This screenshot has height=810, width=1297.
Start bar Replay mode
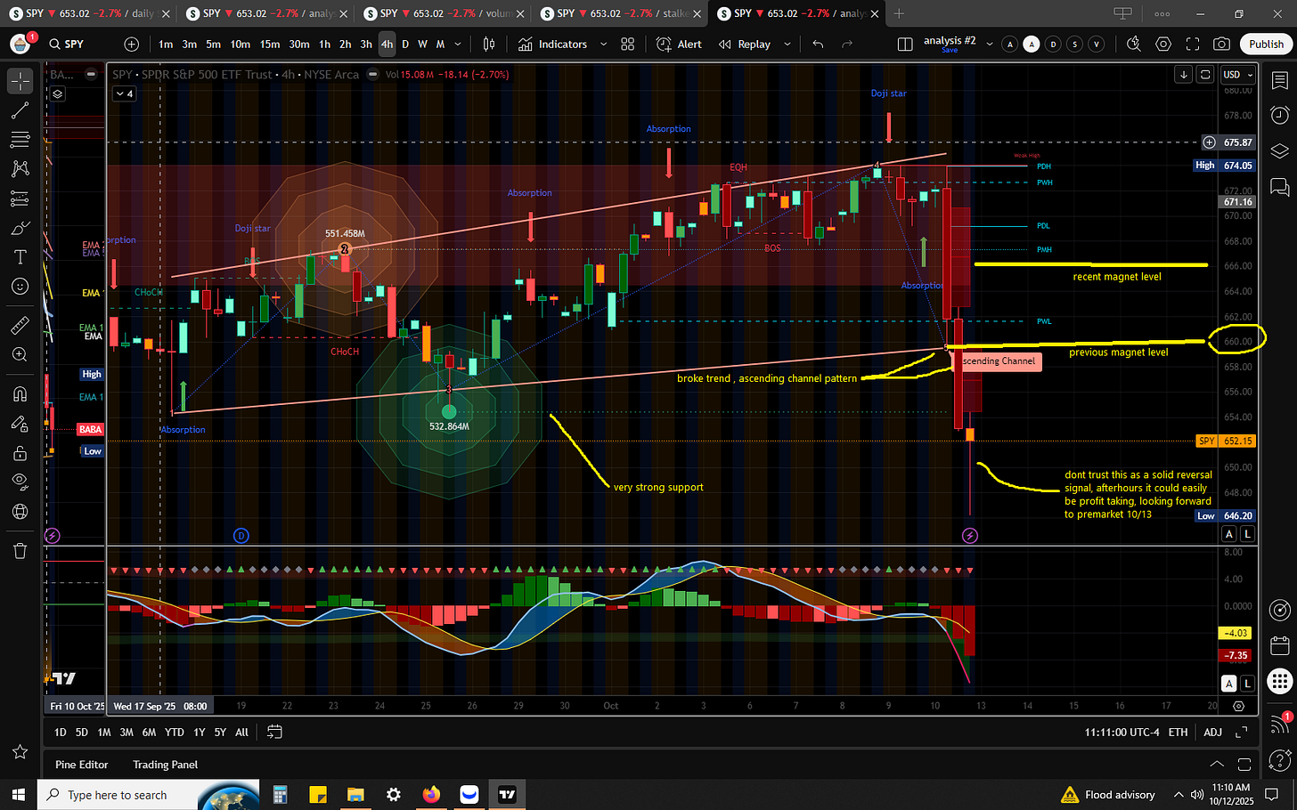(745, 44)
